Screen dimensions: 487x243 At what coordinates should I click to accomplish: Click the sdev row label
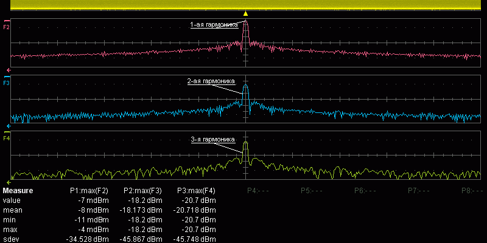[x=10, y=239]
